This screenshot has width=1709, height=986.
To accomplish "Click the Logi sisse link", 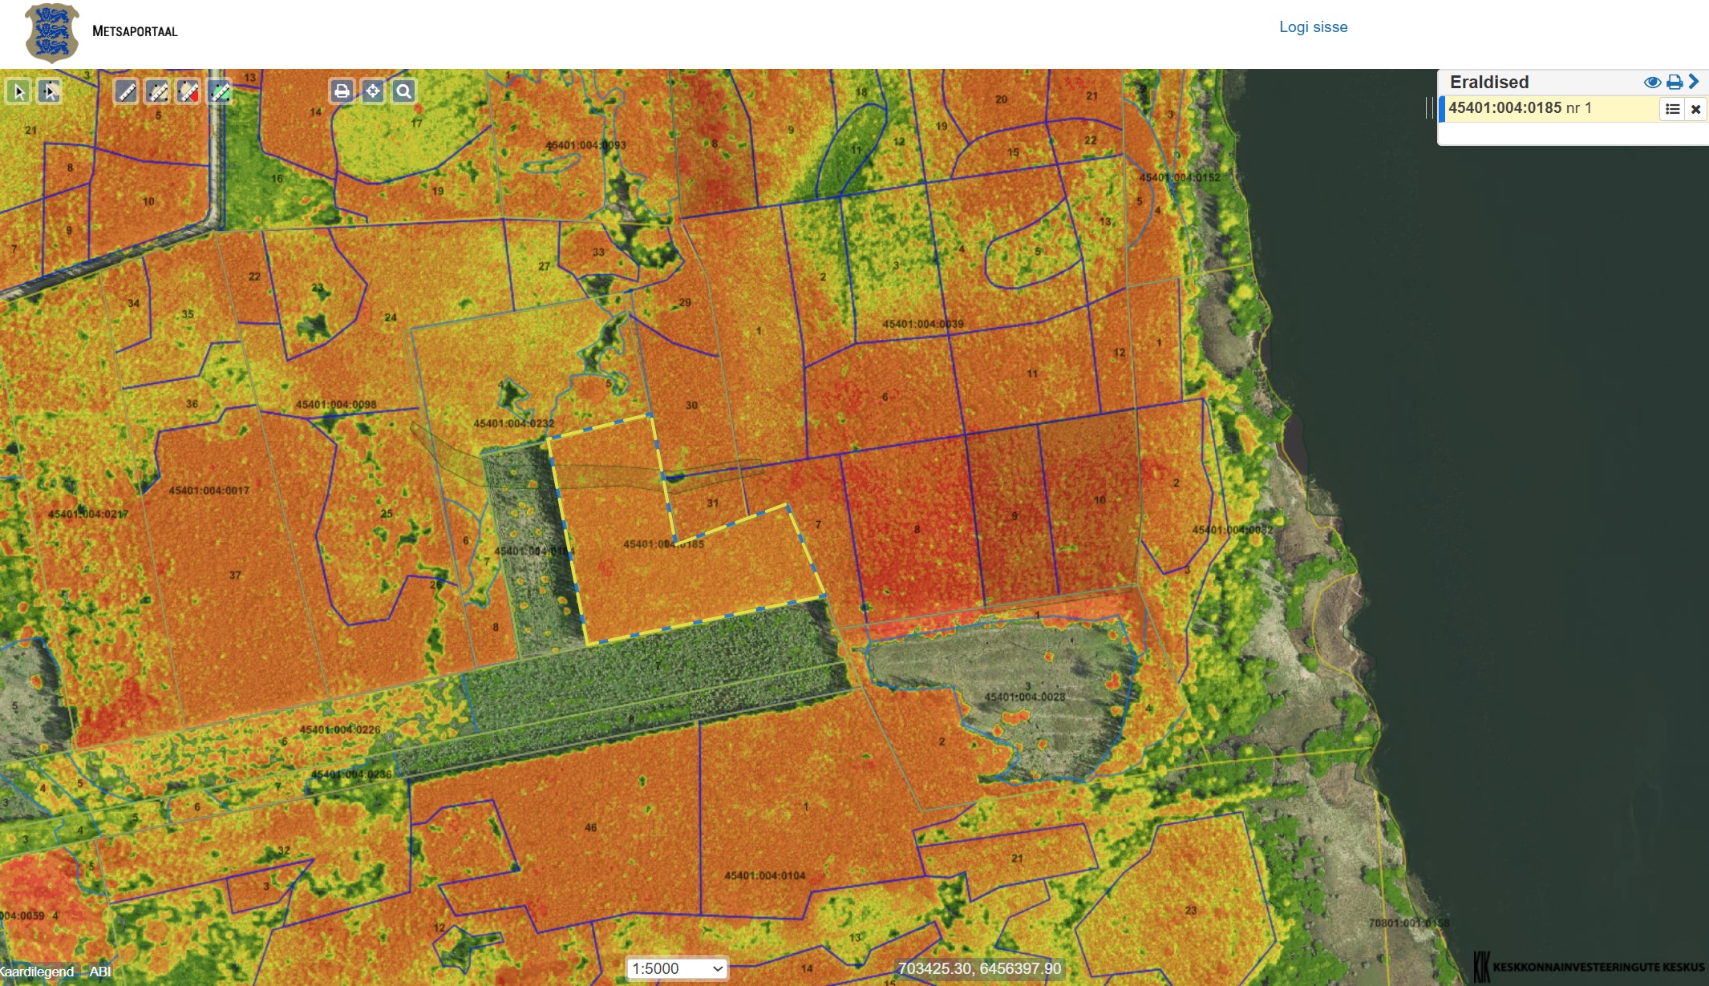I will pyautogui.click(x=1313, y=27).
